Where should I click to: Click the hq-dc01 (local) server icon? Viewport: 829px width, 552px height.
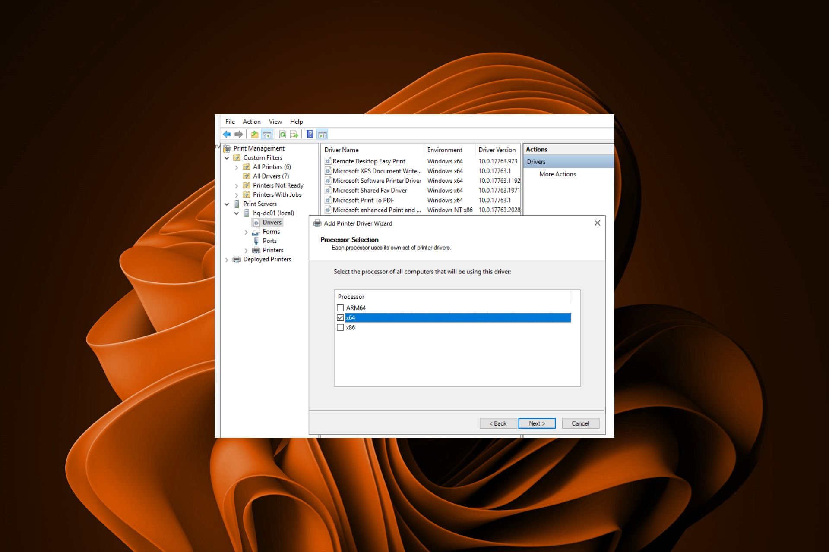[x=247, y=213]
